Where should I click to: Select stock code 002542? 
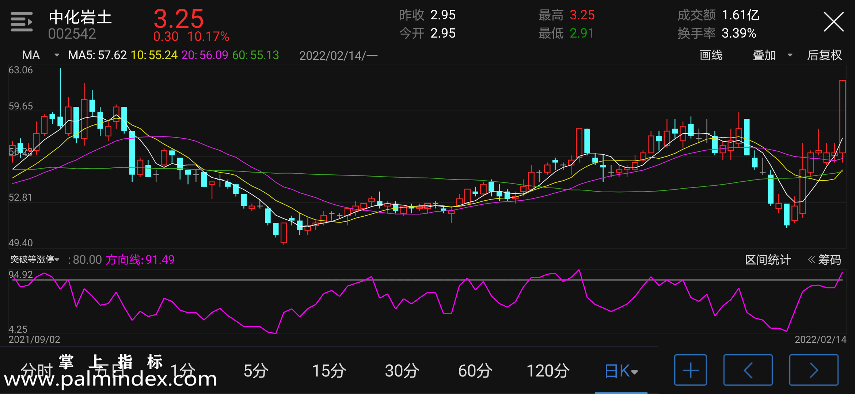[72, 34]
